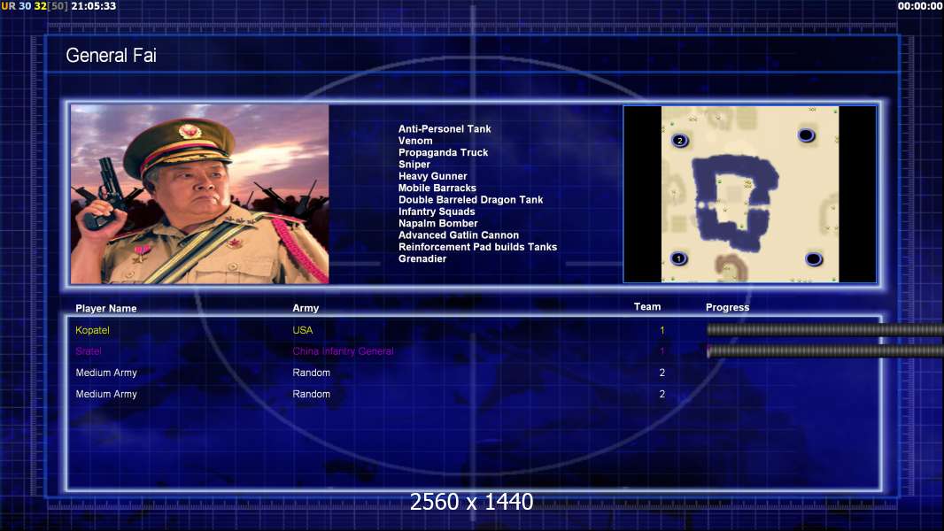Click the 21:05:33 clock readout

tap(93, 6)
